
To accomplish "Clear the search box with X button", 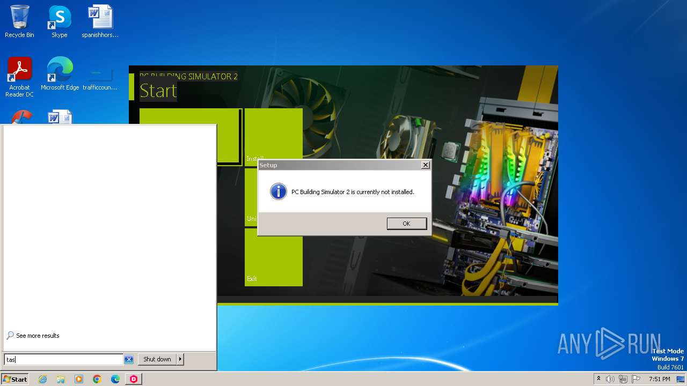I will click(129, 359).
